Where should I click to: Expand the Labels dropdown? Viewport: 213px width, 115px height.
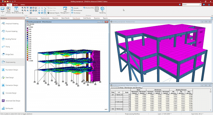pos(2,10)
